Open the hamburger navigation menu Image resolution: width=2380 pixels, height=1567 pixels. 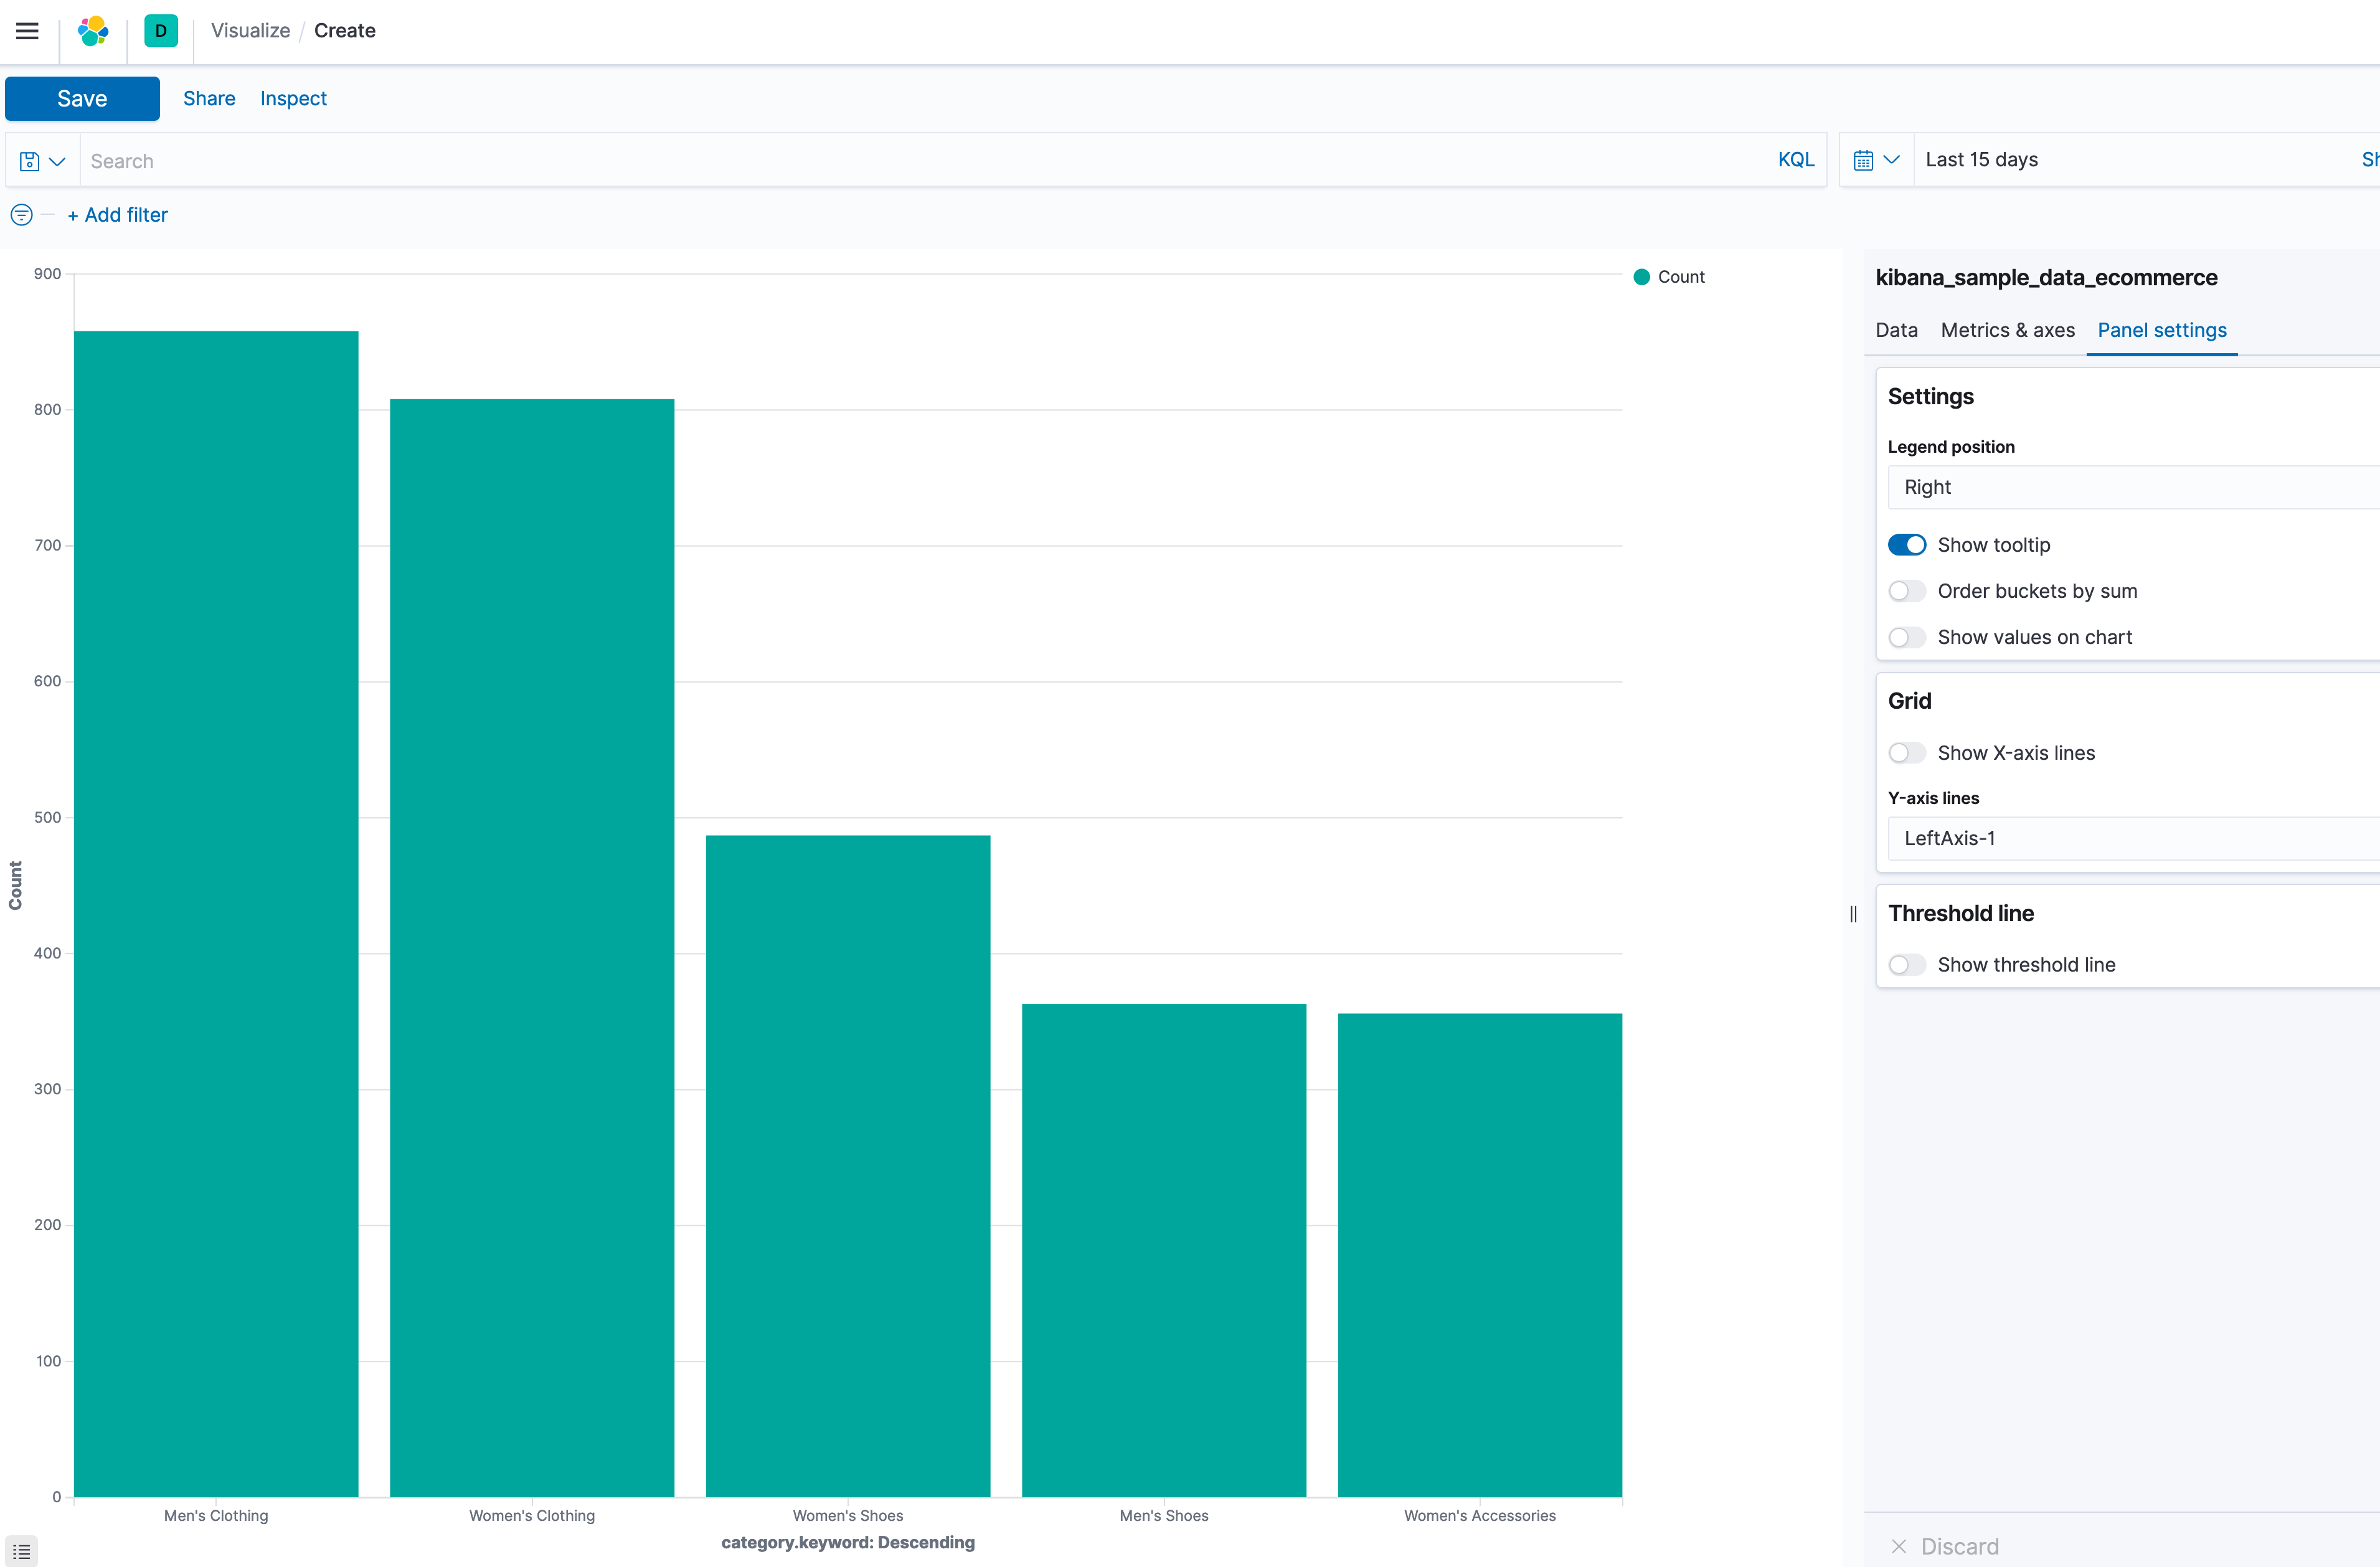click(27, 31)
